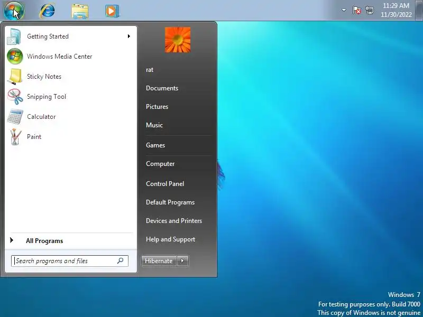Click the Show desktop strip beside the clock

419,10
